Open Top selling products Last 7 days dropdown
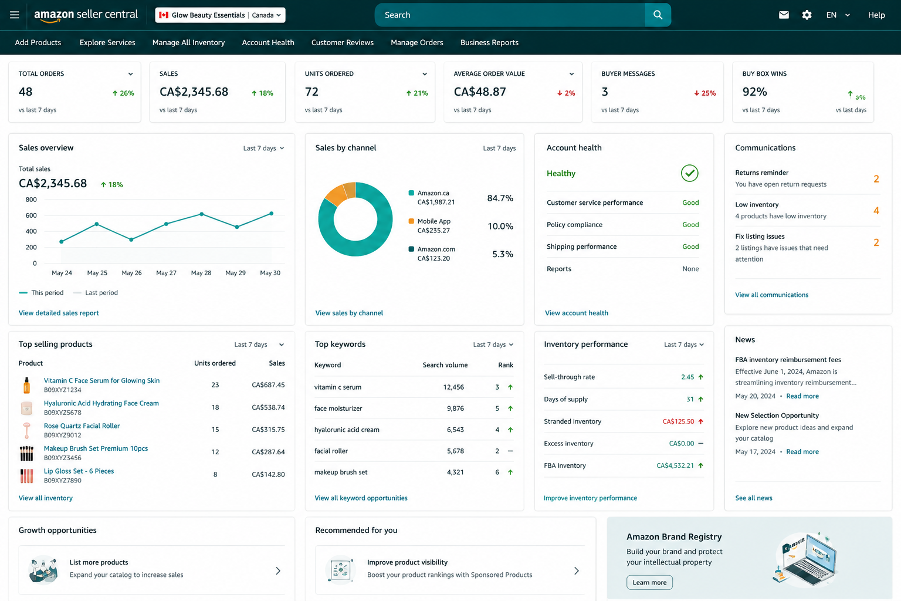Viewport: 901px width, 601px height. click(259, 345)
